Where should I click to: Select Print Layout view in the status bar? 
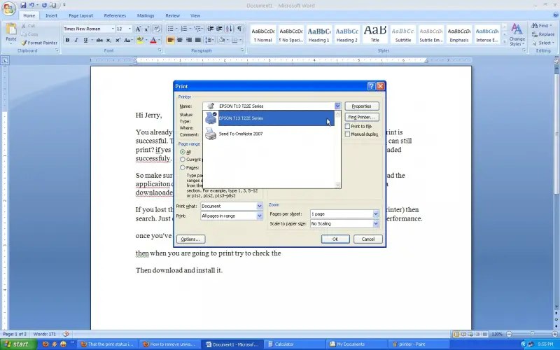(456, 335)
